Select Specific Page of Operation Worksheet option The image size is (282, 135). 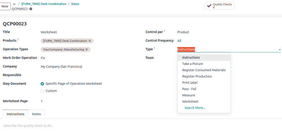tap(42, 84)
